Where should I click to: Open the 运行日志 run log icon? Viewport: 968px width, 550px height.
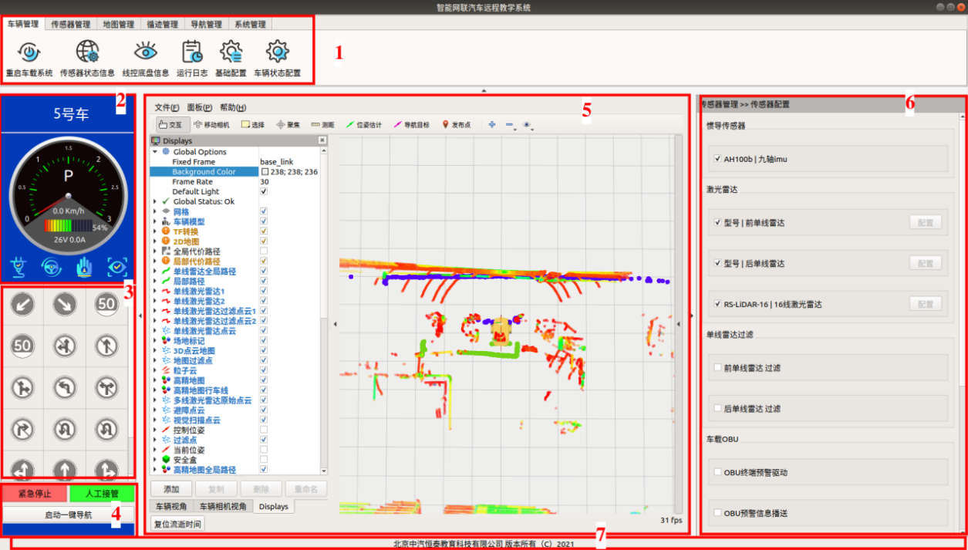pos(191,52)
